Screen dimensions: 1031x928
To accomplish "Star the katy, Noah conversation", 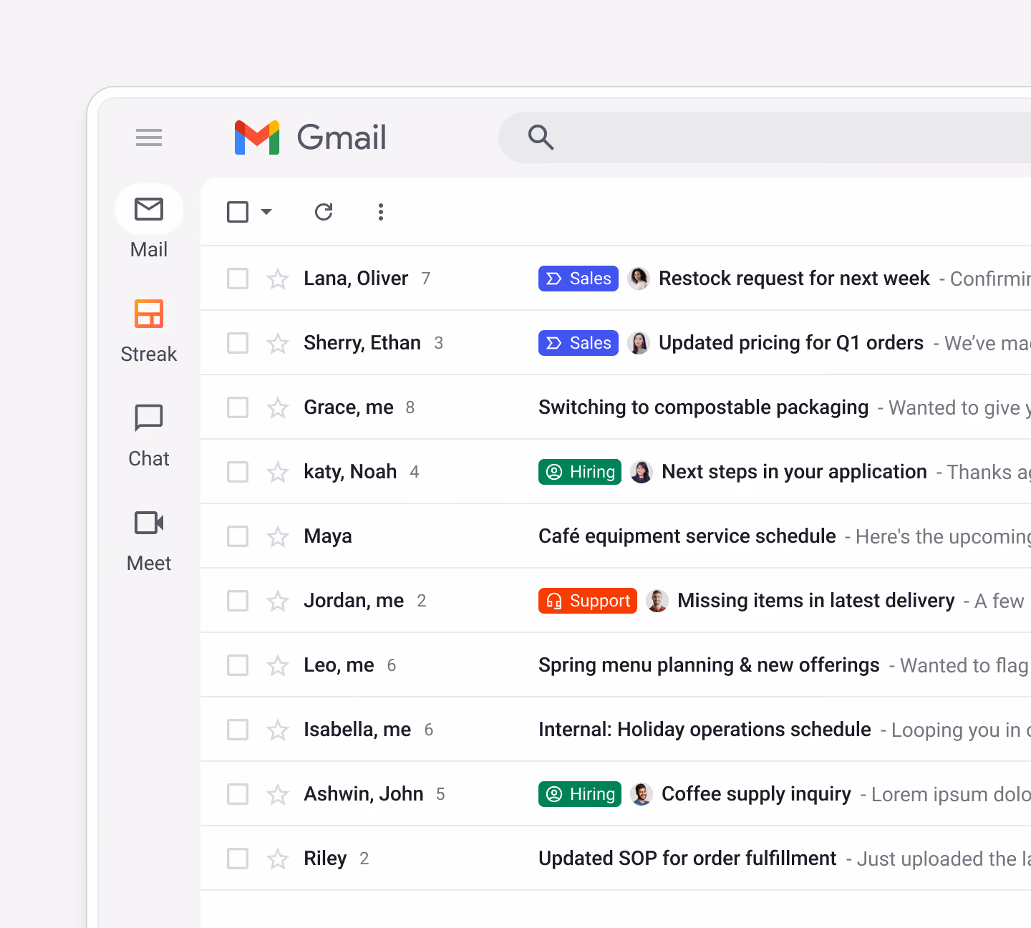I will click(278, 472).
